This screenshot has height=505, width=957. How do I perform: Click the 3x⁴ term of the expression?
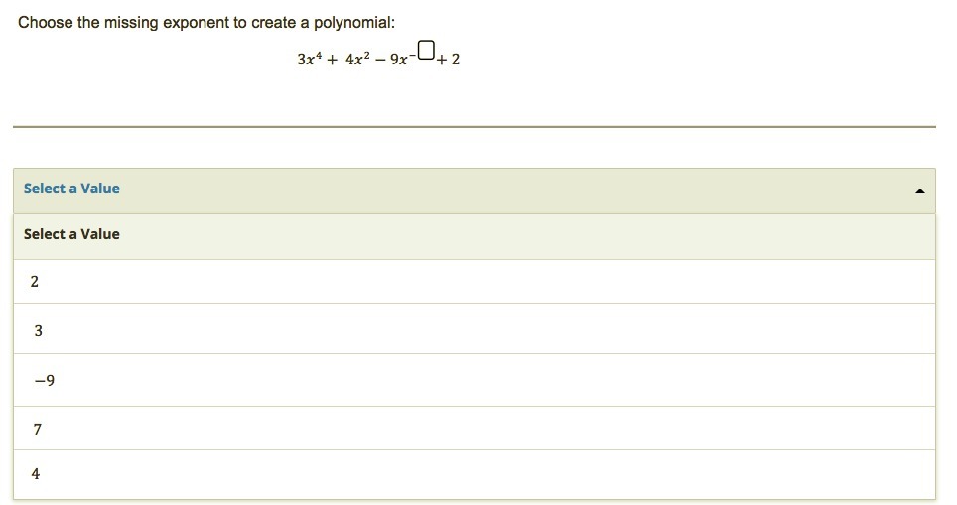pyautogui.click(x=308, y=58)
